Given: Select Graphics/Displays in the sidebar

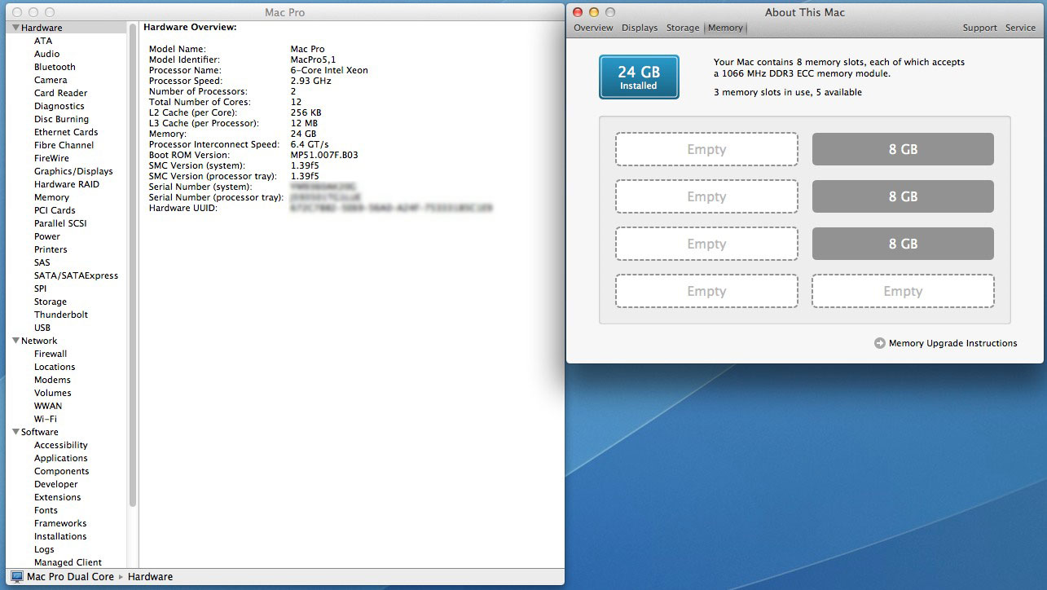Looking at the screenshot, I should click(x=73, y=171).
